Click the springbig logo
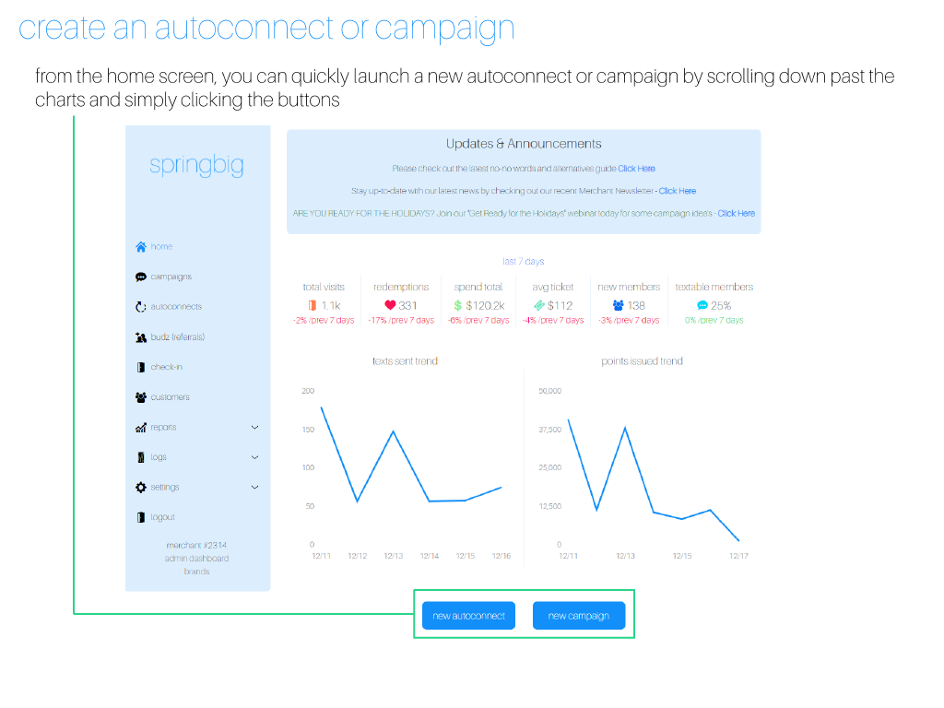 pyautogui.click(x=196, y=166)
